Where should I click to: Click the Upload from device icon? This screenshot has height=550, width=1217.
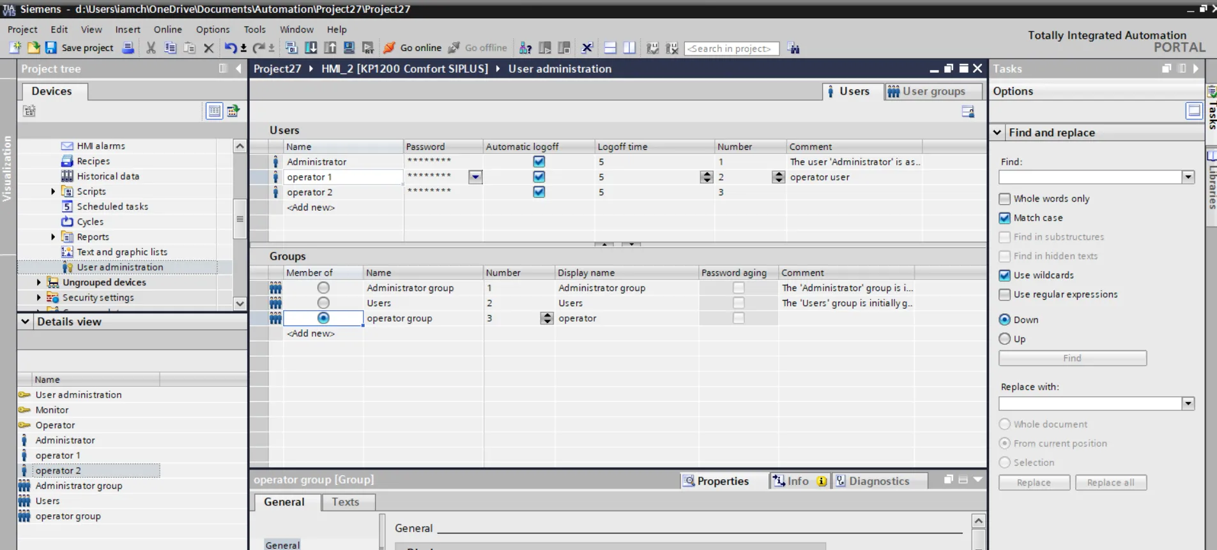coord(330,48)
